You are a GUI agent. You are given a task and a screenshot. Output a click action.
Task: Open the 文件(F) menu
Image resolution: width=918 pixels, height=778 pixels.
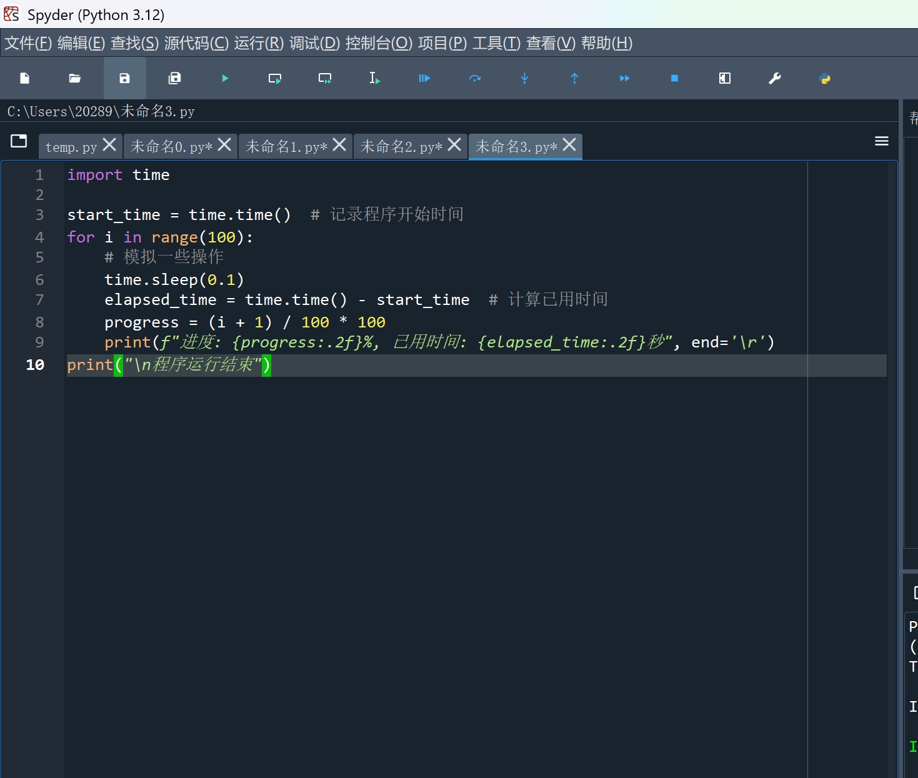tap(28, 43)
